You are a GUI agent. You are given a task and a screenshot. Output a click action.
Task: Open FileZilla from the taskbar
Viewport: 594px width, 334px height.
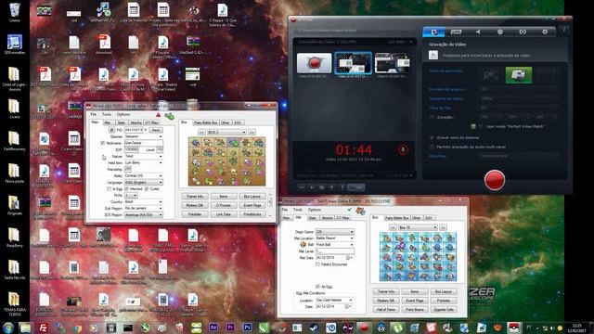click(x=44, y=328)
